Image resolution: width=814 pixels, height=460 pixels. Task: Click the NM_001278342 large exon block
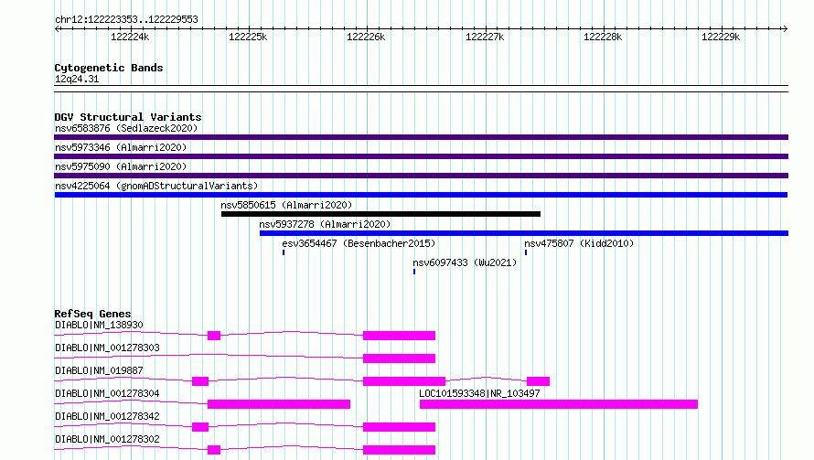399,427
